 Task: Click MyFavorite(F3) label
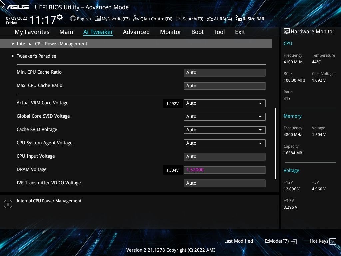(x=116, y=19)
